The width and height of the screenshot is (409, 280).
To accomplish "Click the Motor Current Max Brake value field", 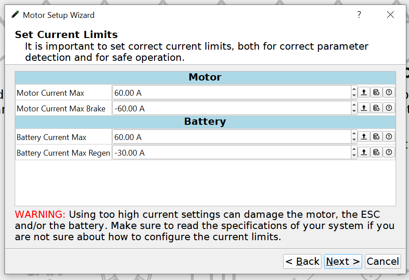I will pyautogui.click(x=232, y=108).
